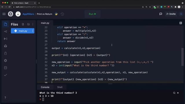The image size is (185, 104).
Task: Click the search magnifier in top right
Action: pyautogui.click(x=181, y=14)
